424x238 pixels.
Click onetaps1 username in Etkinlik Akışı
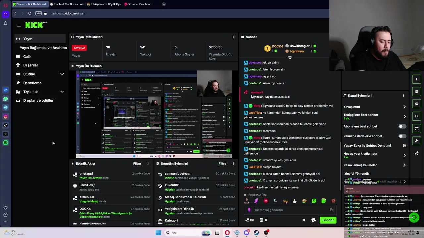coord(86,174)
